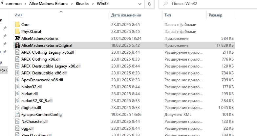Click the 101 КБ size cell
257x136 pixels.
[228, 115]
